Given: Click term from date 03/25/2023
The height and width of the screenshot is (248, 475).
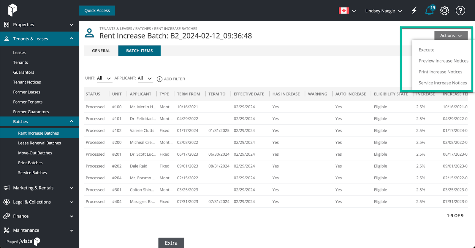Looking at the screenshot, I should click(x=187, y=190).
